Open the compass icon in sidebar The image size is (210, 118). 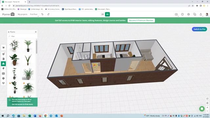[3, 78]
